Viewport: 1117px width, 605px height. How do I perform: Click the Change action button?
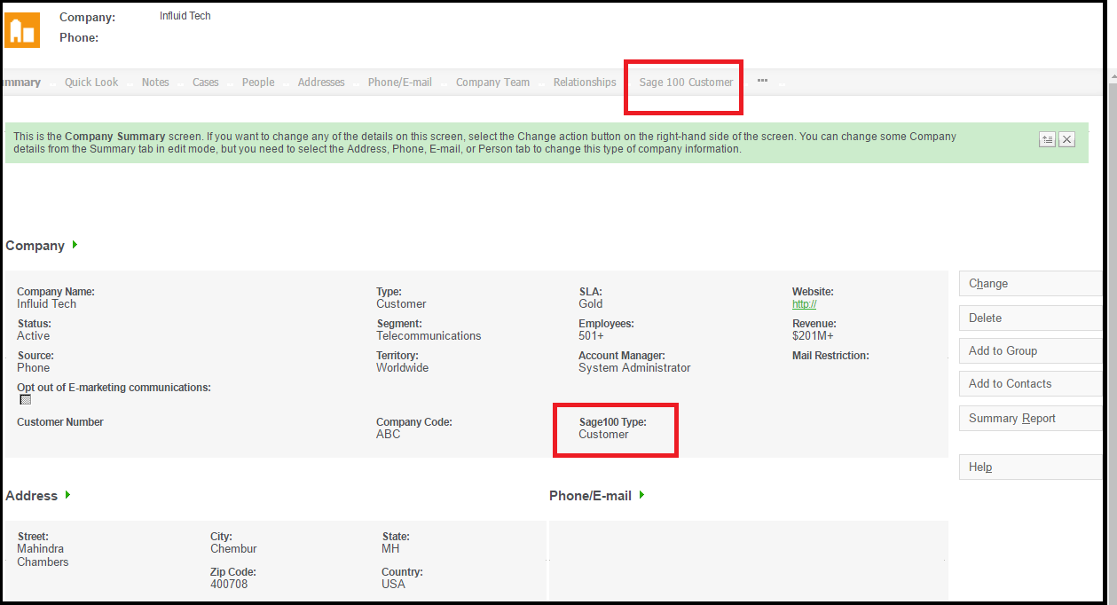(1030, 284)
